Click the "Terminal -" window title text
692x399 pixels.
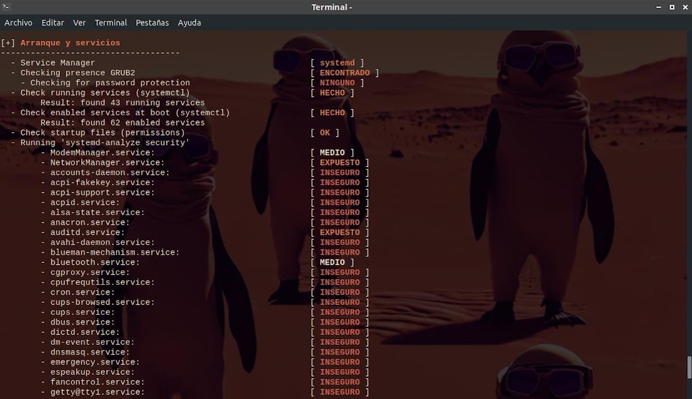(332, 7)
